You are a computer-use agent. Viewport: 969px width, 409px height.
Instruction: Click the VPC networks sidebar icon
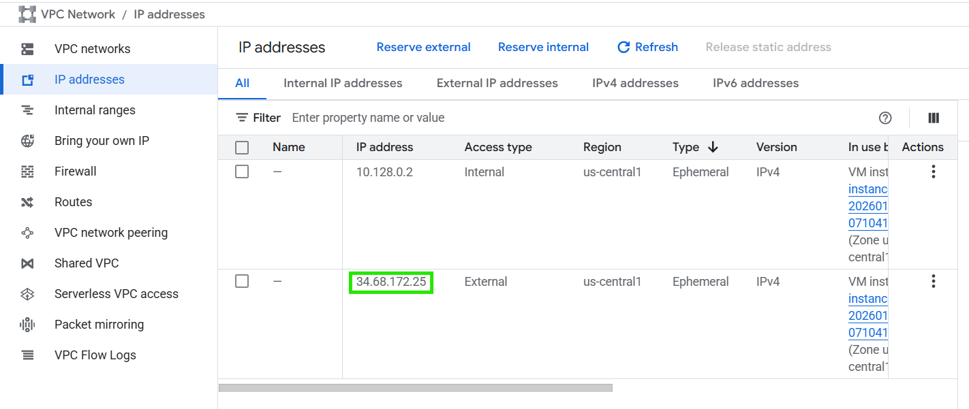point(27,49)
